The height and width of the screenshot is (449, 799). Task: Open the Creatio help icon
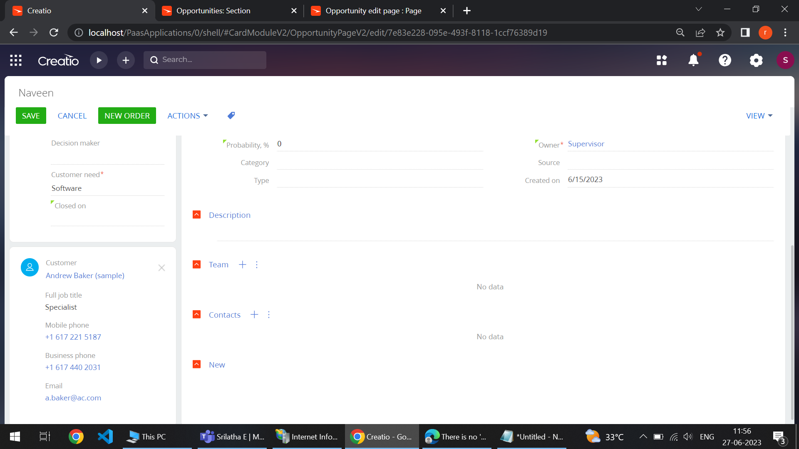[725, 60]
